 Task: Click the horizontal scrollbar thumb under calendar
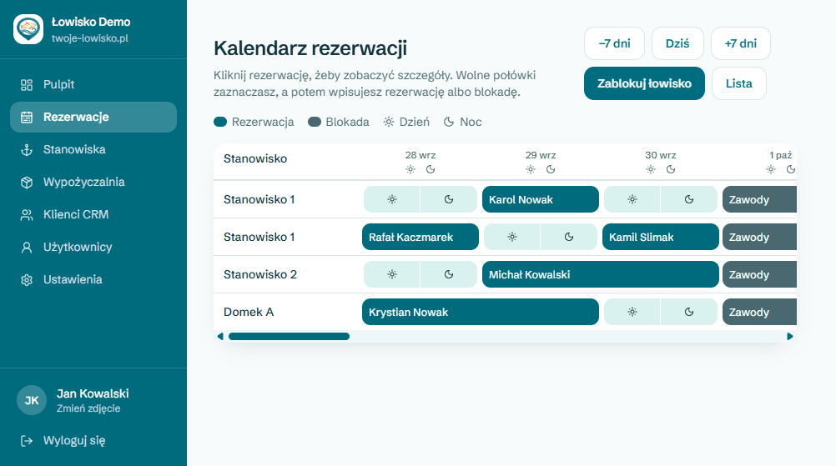click(289, 337)
